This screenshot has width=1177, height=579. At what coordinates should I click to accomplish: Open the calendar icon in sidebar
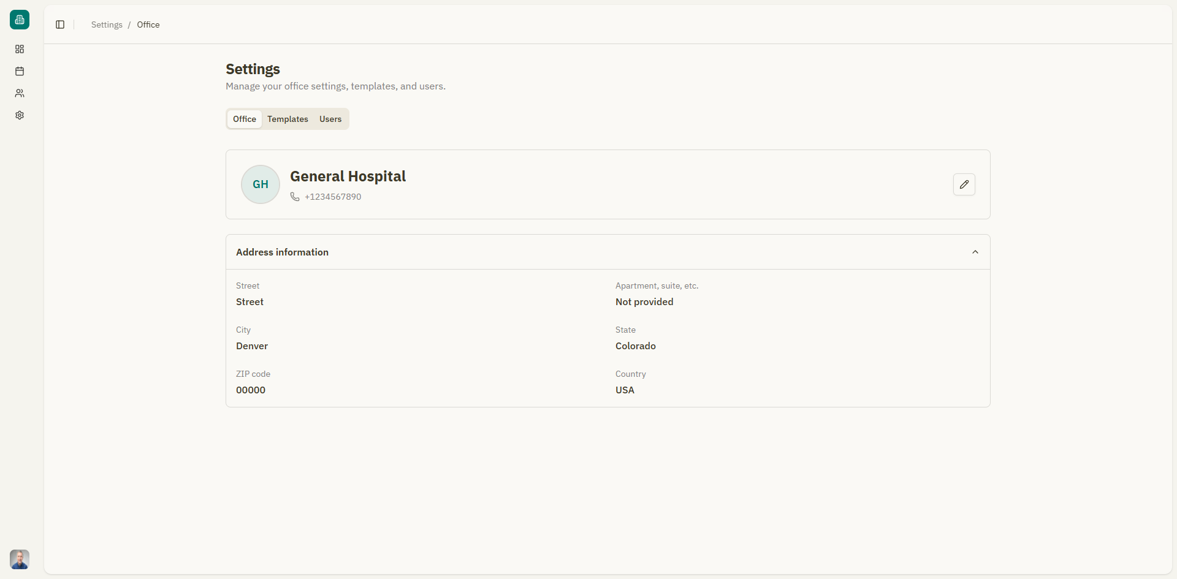tap(20, 71)
